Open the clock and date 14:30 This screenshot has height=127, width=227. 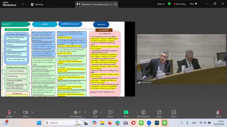coord(218,123)
